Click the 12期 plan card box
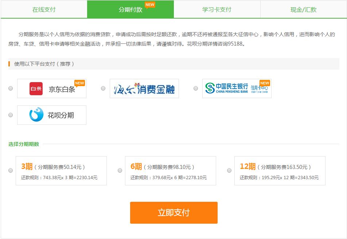The height and width of the screenshot is (239, 347). 280,171
